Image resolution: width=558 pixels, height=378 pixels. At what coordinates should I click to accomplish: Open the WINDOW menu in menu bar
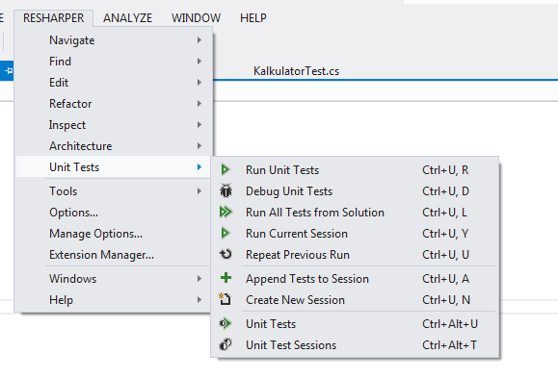tap(196, 17)
